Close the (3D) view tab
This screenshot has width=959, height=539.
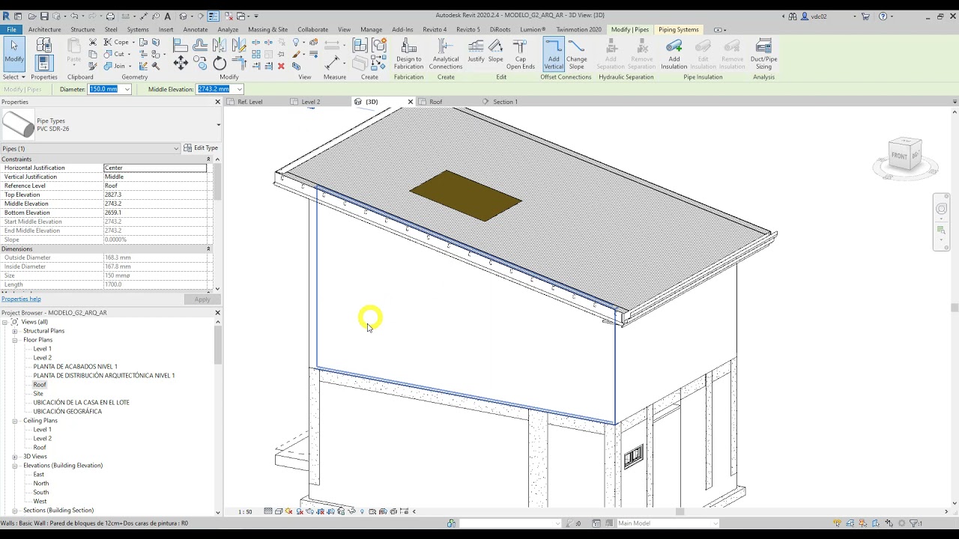point(410,102)
